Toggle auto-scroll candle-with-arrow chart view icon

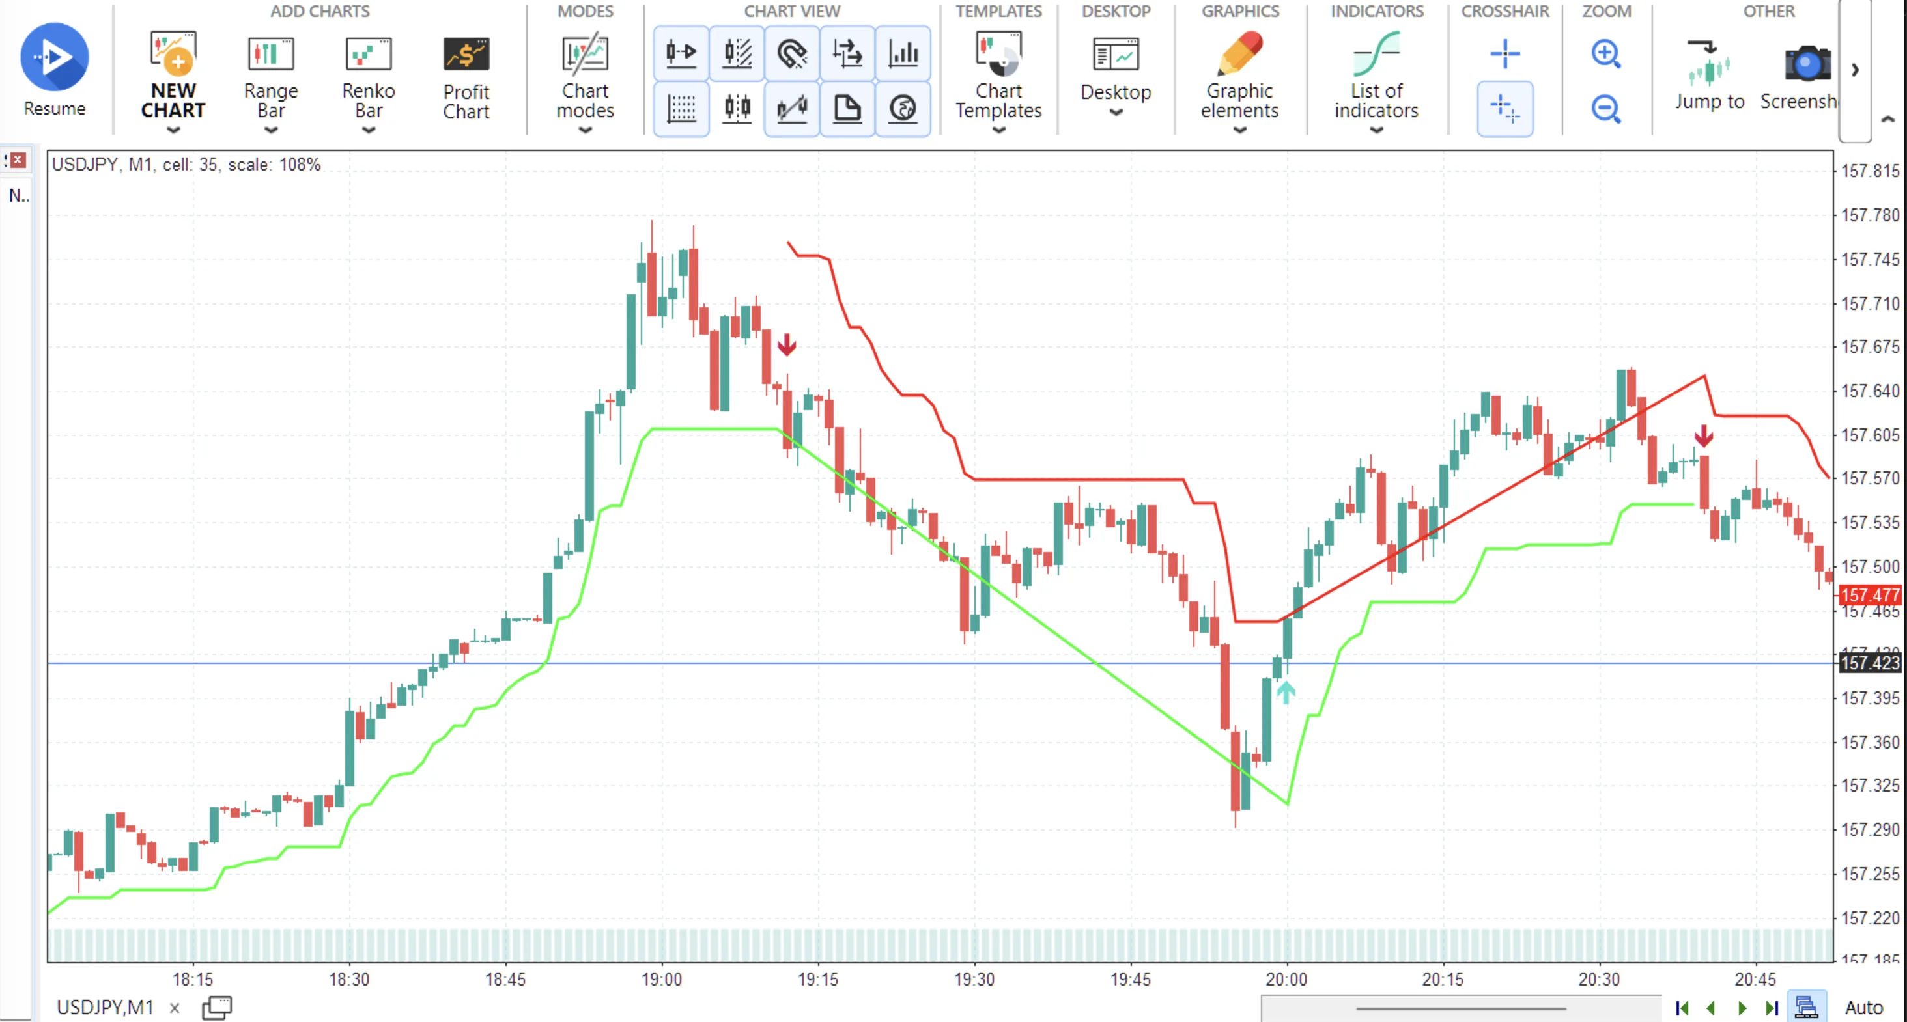coord(681,53)
